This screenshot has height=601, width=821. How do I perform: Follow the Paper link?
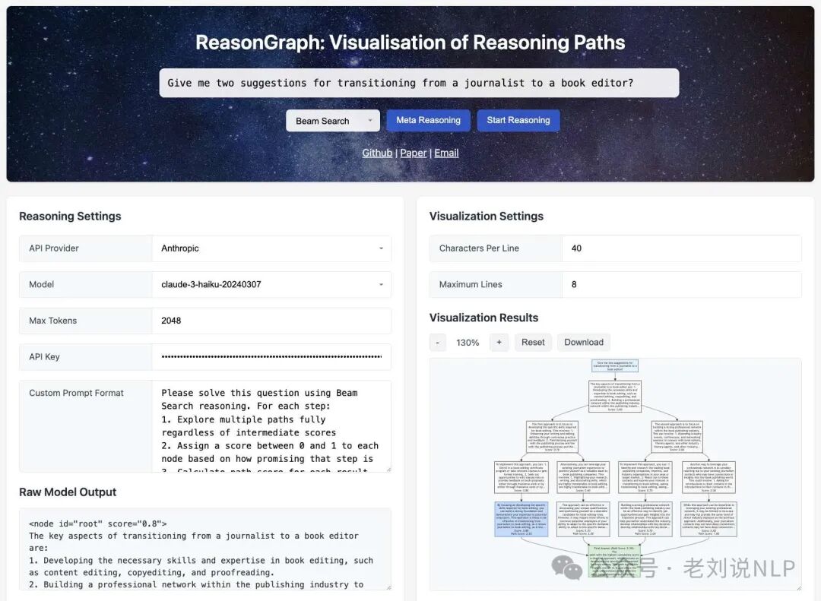coord(414,153)
